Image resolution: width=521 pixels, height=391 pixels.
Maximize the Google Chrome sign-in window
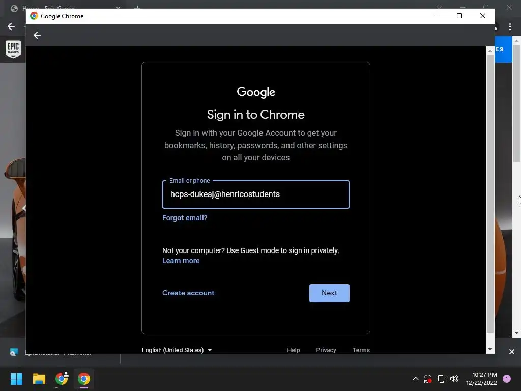[x=459, y=16]
